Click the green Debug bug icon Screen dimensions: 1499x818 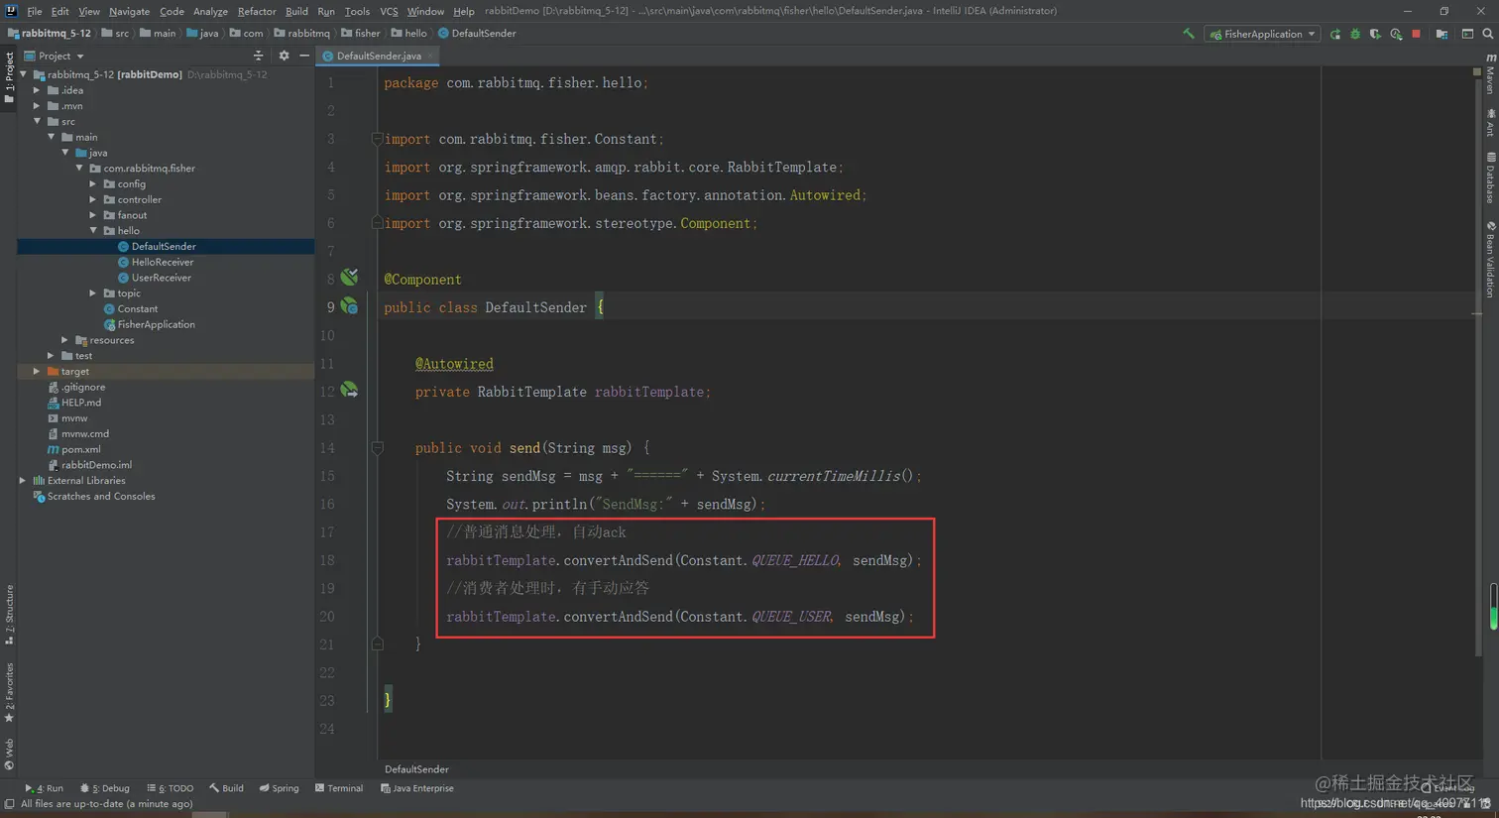point(1355,34)
